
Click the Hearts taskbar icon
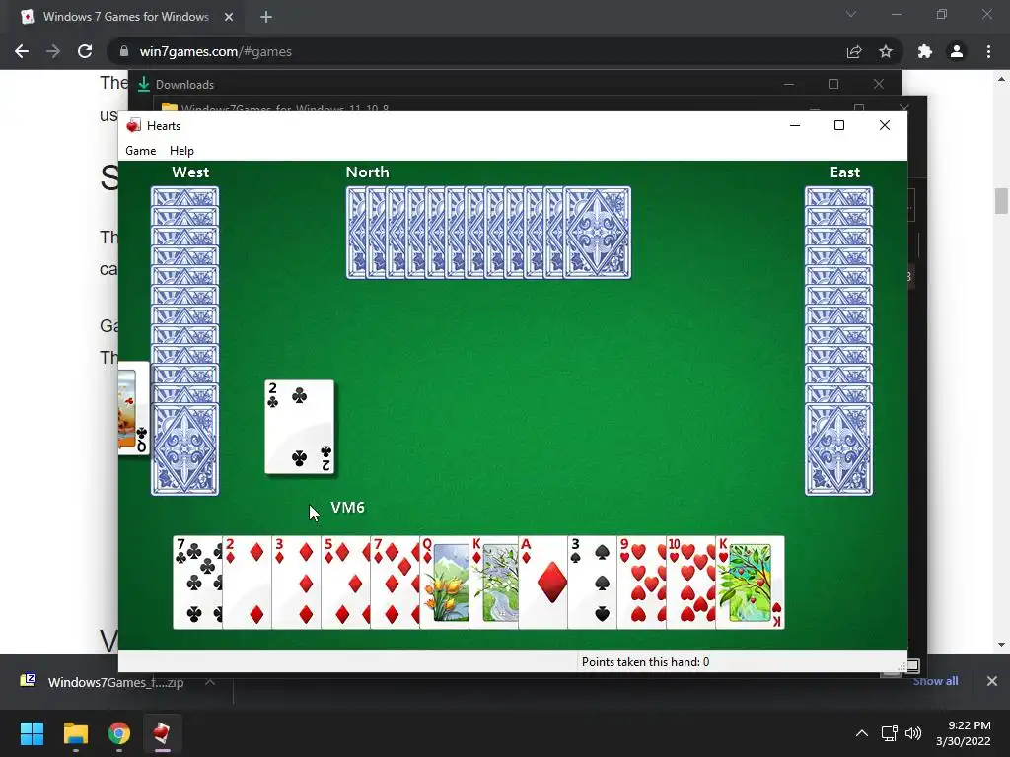[163, 733]
